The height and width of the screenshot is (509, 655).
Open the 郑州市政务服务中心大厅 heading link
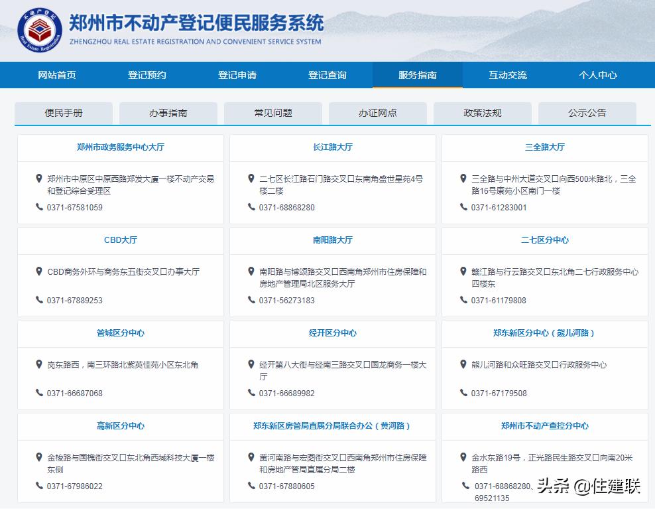[121, 147]
